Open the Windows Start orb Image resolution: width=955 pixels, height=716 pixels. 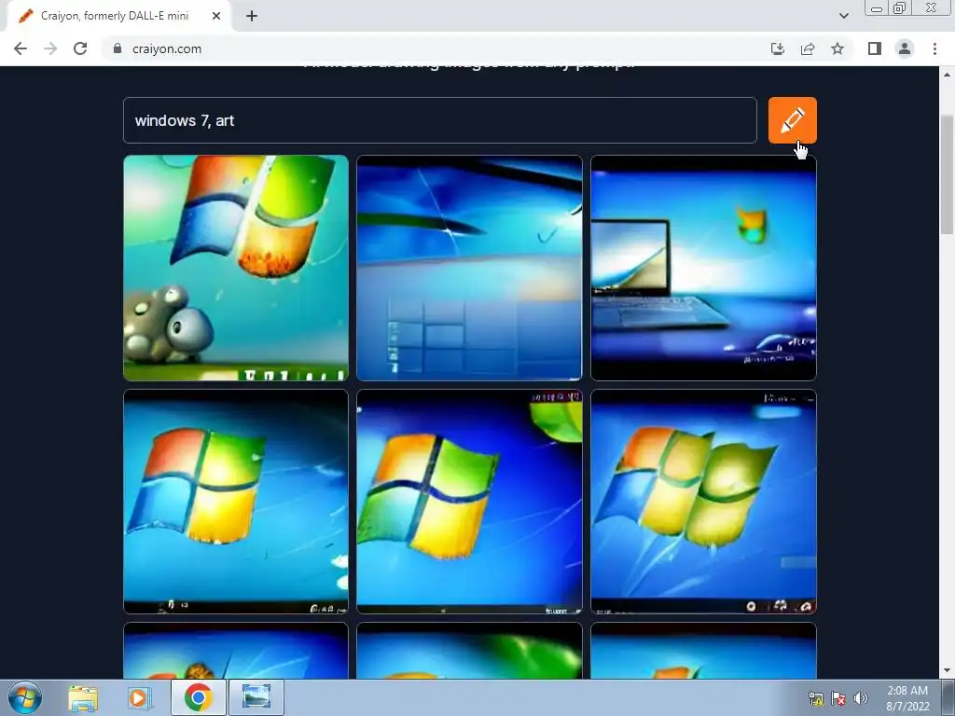point(25,697)
